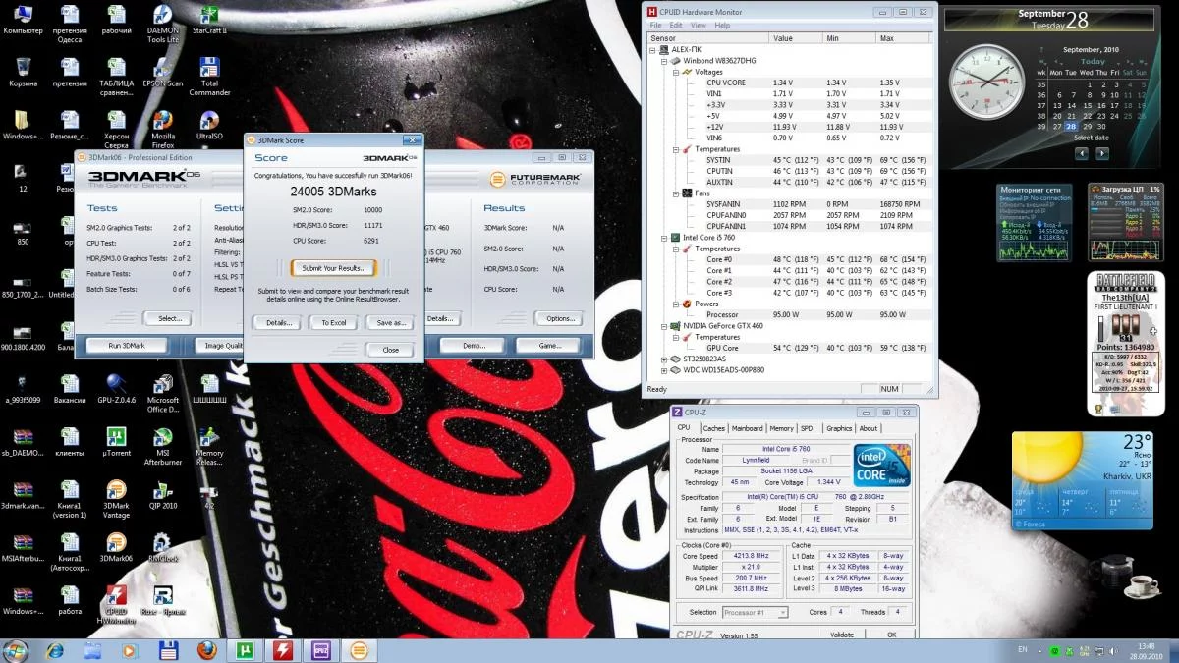The width and height of the screenshot is (1179, 663).
Task: Switch to the Caches tab in CPU-Z
Action: click(714, 428)
